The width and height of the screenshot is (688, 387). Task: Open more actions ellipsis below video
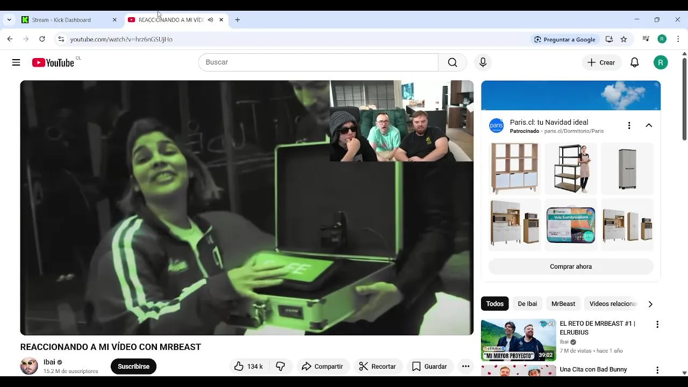[466, 367]
